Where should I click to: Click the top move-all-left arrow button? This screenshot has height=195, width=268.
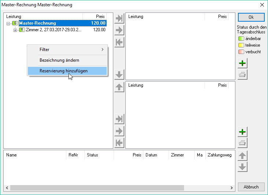(119, 42)
